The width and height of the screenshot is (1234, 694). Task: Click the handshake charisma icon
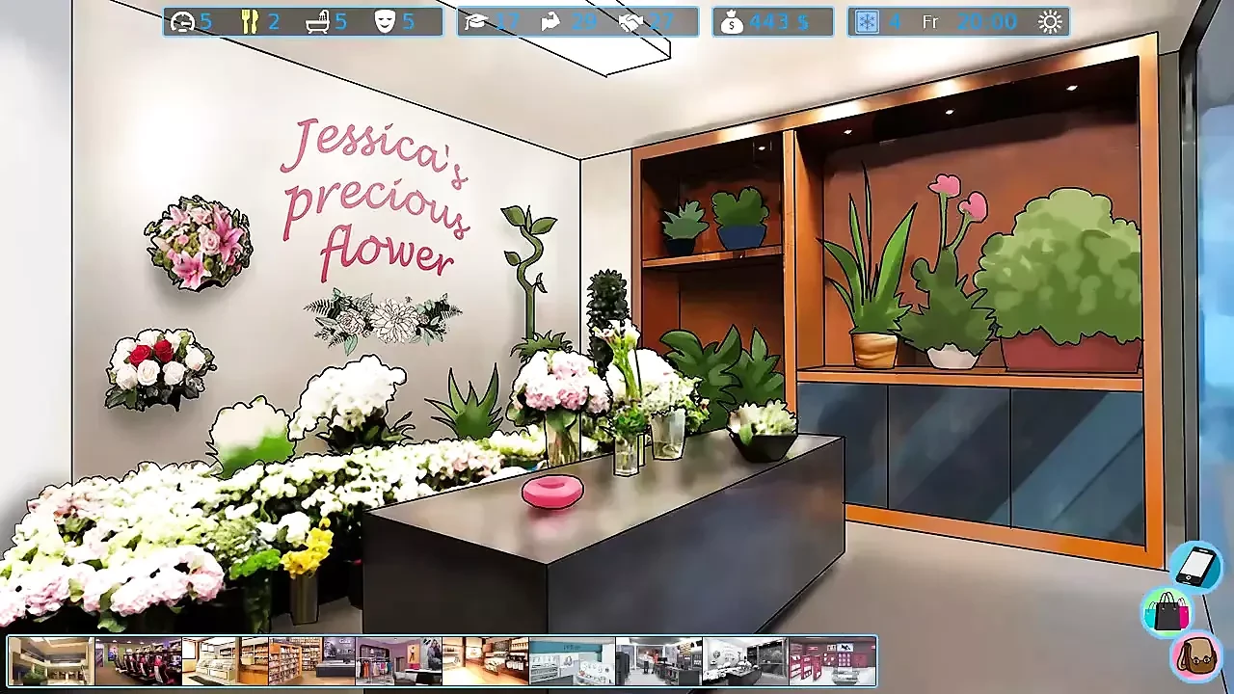[631, 21]
